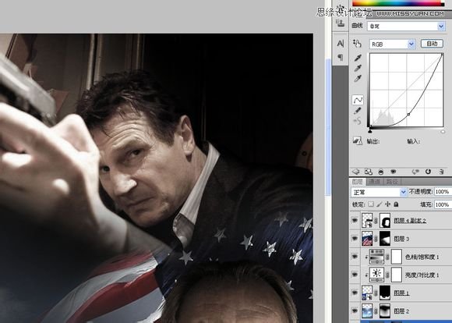Open the Paragraph panel pilcrow icon
Screen dimensions: 452x323
[x=341, y=58]
